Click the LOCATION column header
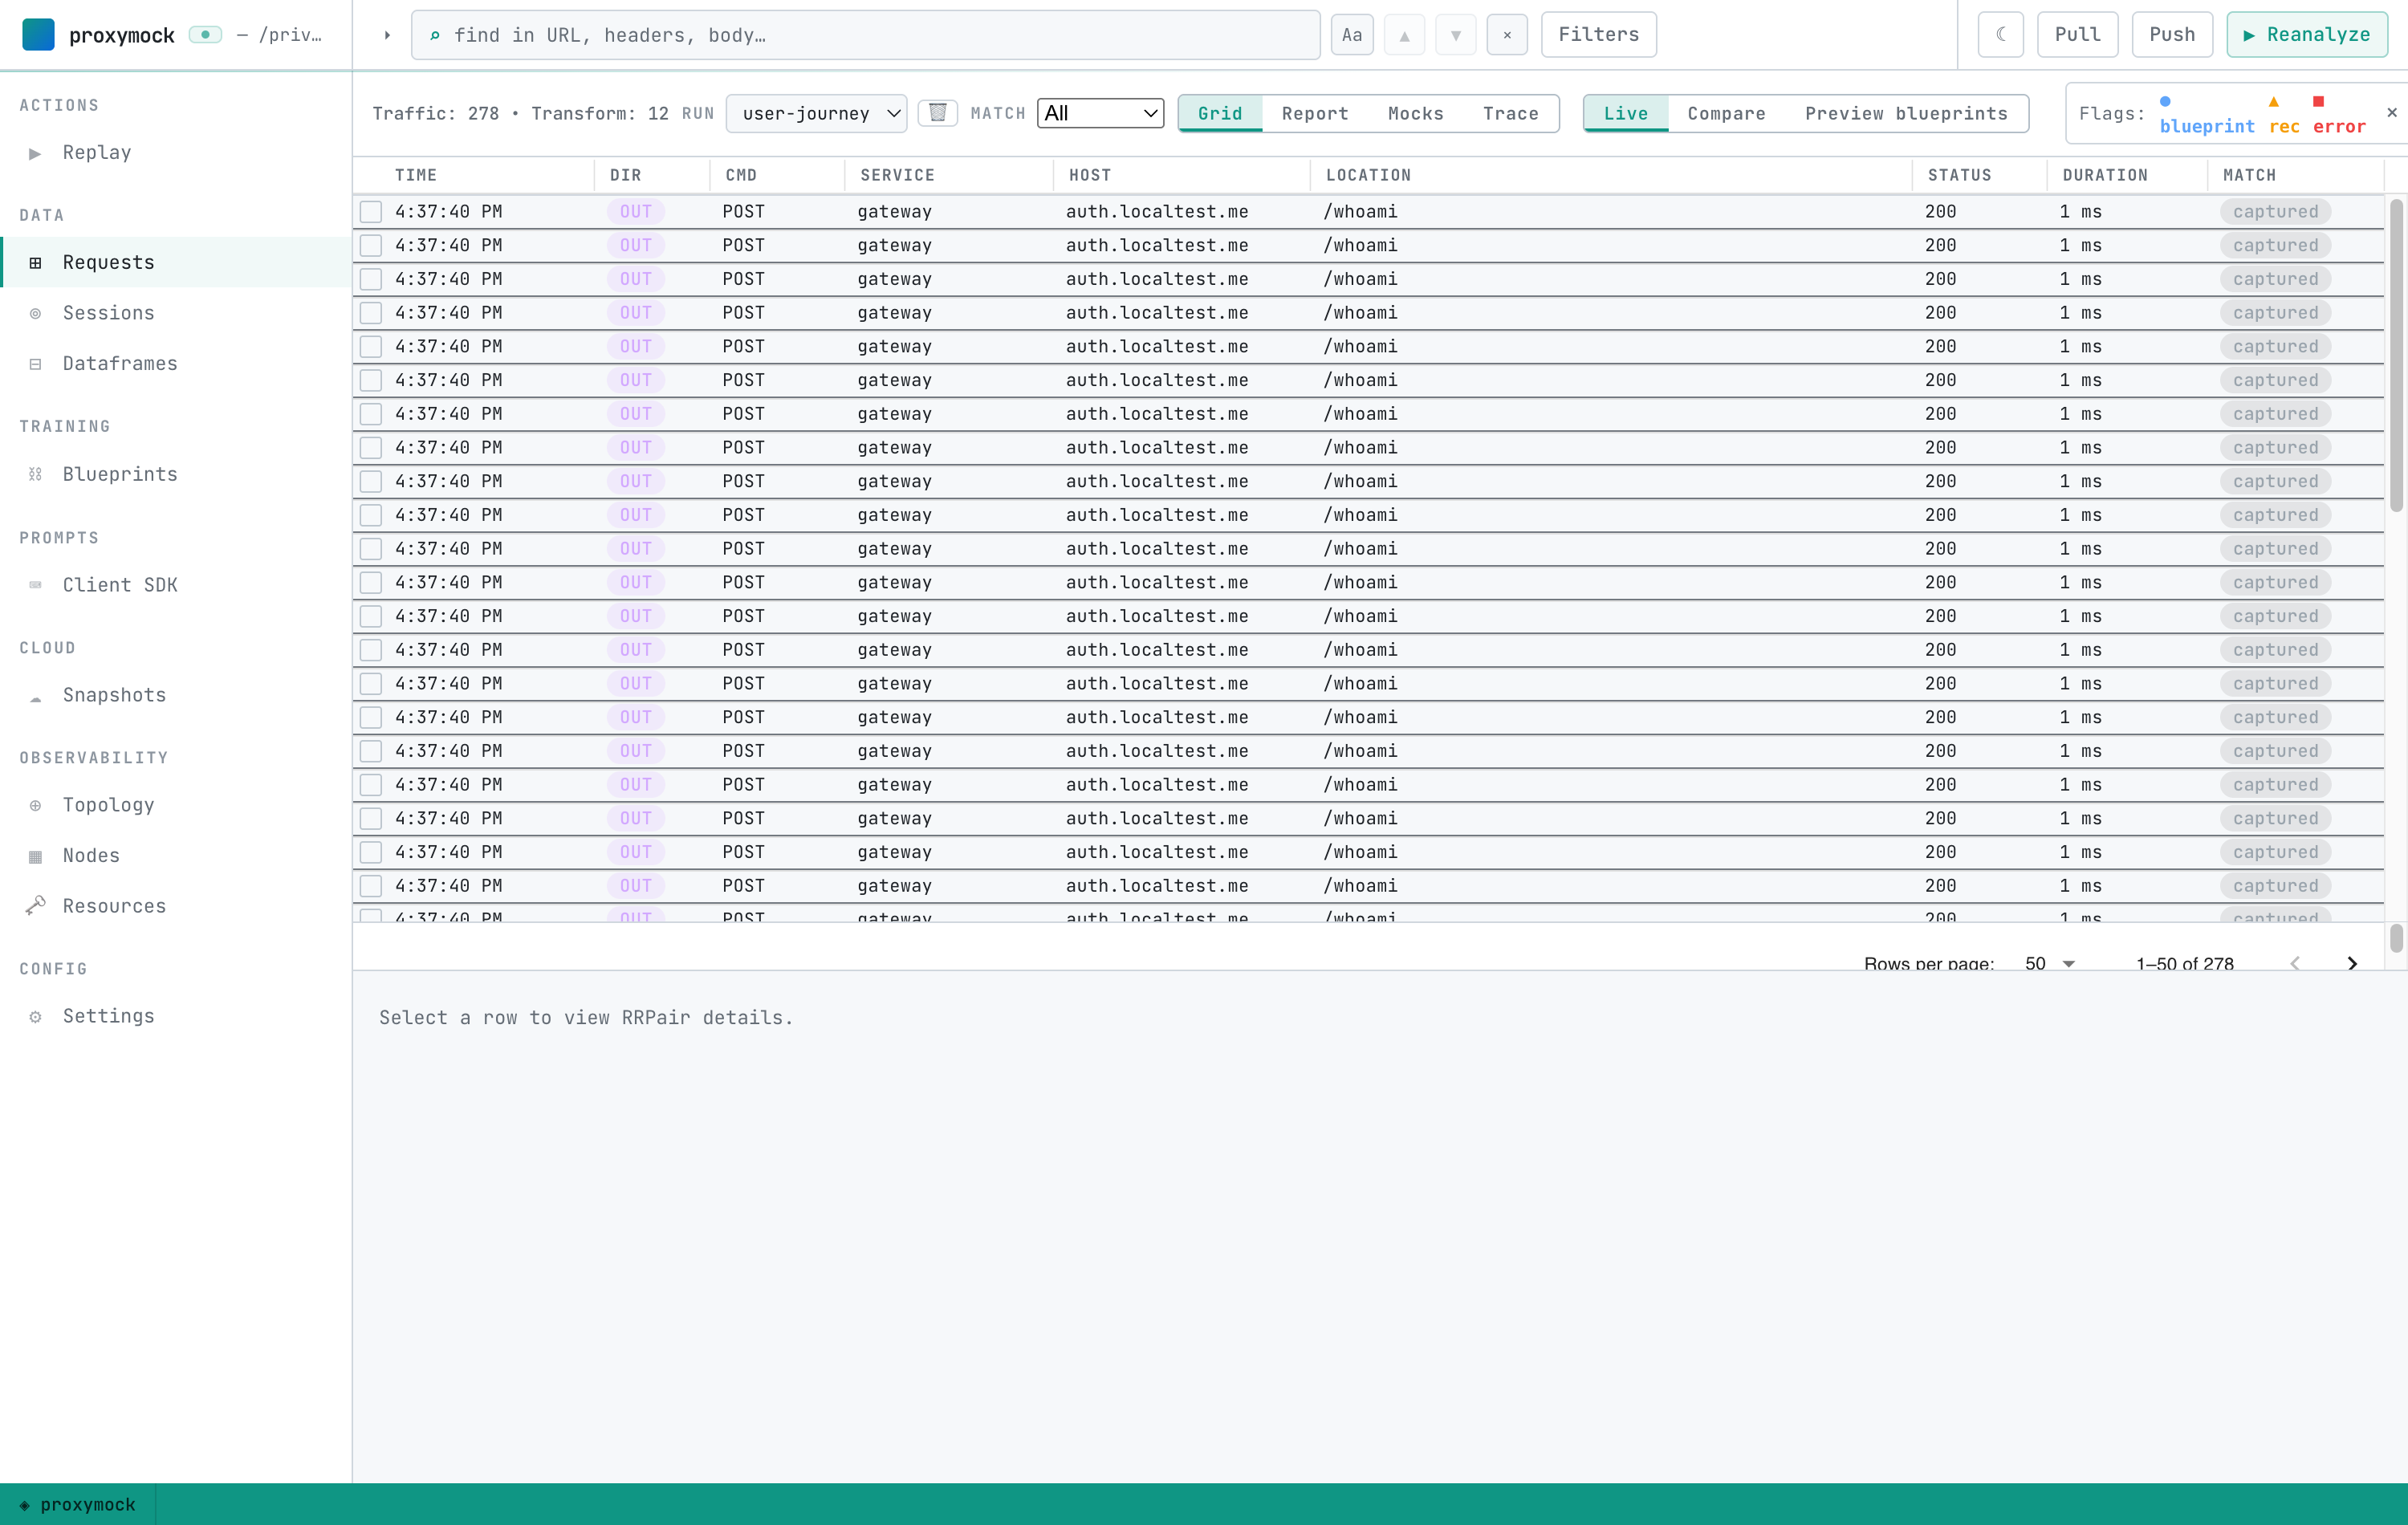 (x=1368, y=175)
